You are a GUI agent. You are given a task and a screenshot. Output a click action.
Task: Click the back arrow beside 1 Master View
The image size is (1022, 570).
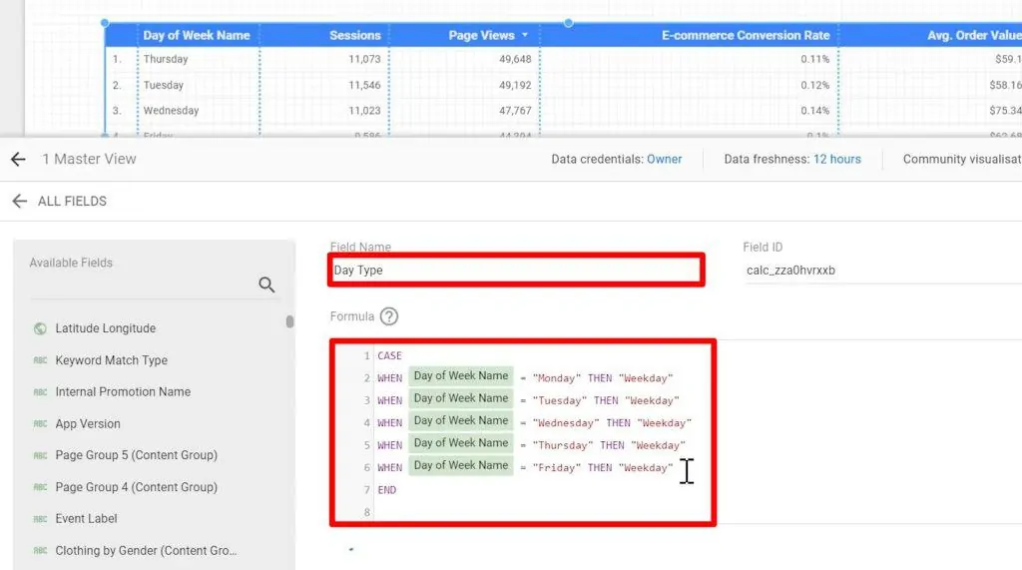coord(18,159)
